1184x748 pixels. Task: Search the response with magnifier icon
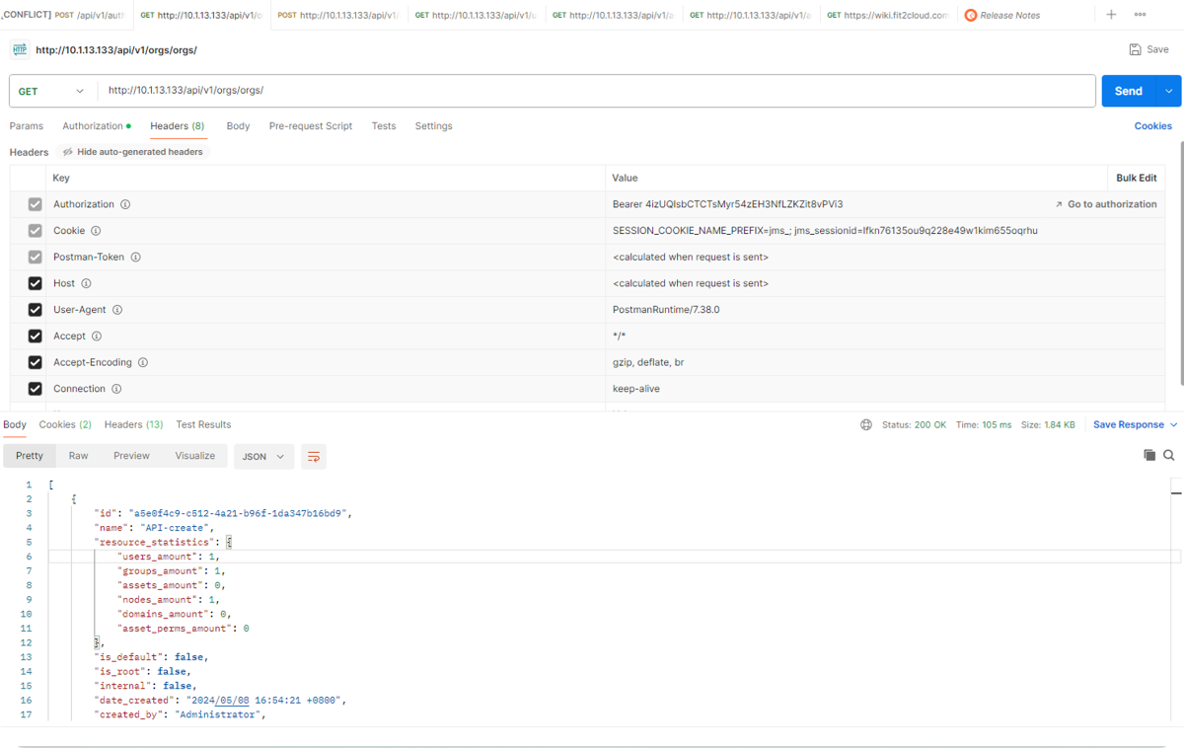click(x=1169, y=455)
